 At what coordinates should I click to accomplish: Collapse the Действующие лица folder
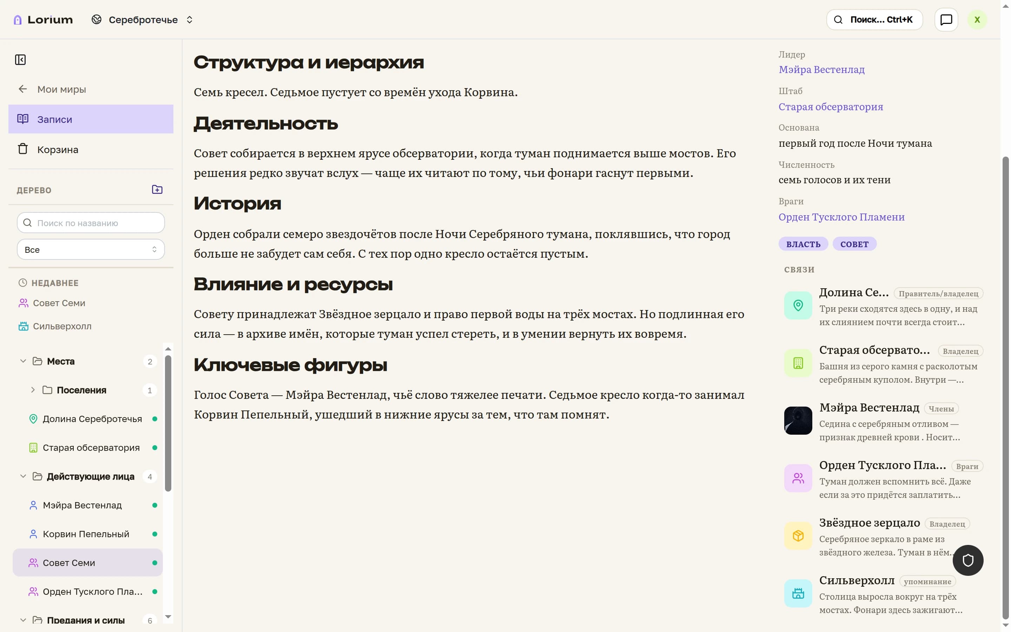(x=24, y=476)
